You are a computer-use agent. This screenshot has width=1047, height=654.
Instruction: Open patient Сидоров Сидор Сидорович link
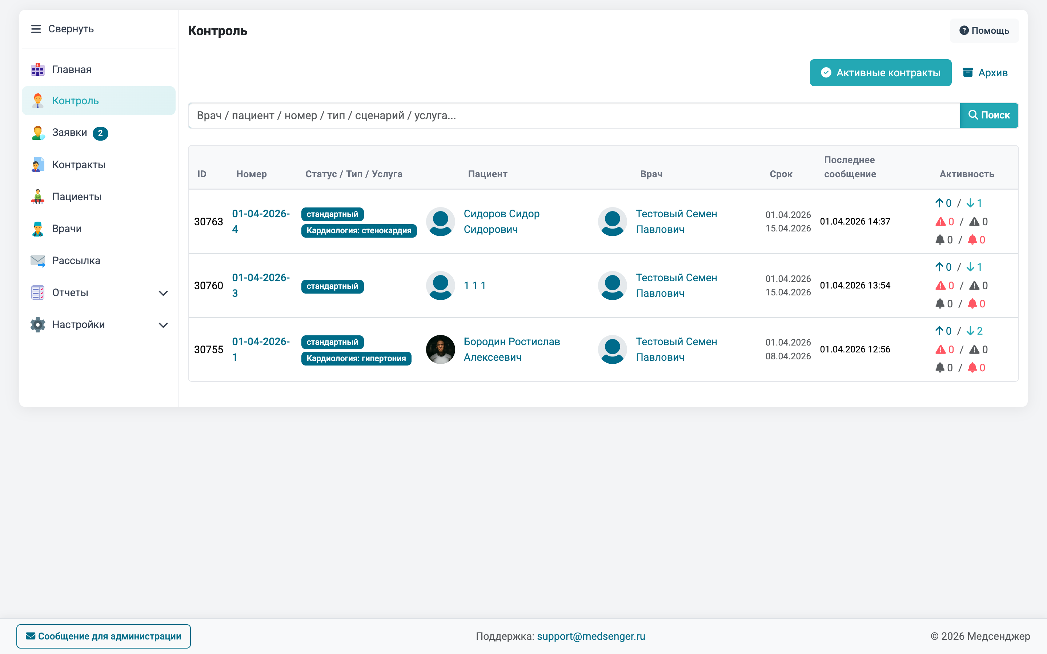point(501,222)
